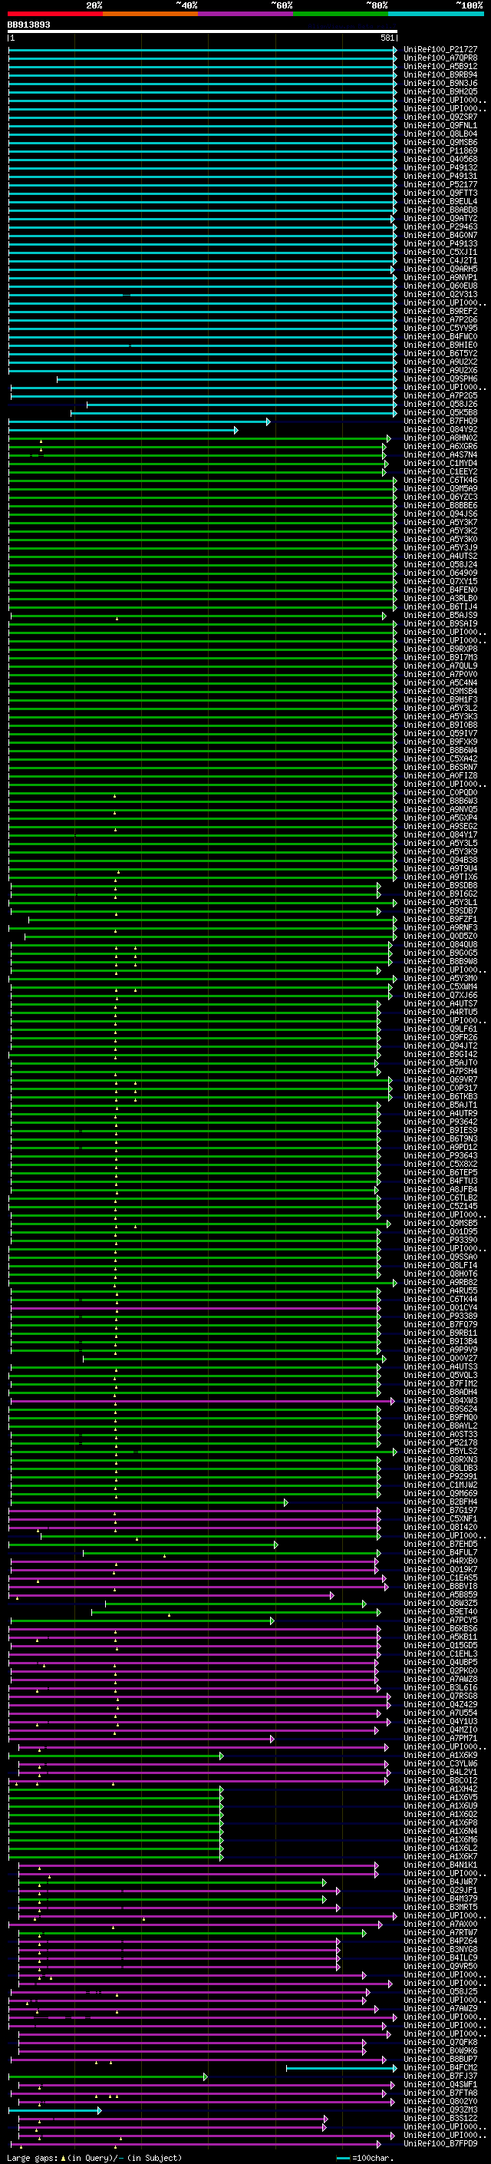Select the UniRef100_B9SDB8 label
This screenshot has width=491, height=2164.
[440, 887]
